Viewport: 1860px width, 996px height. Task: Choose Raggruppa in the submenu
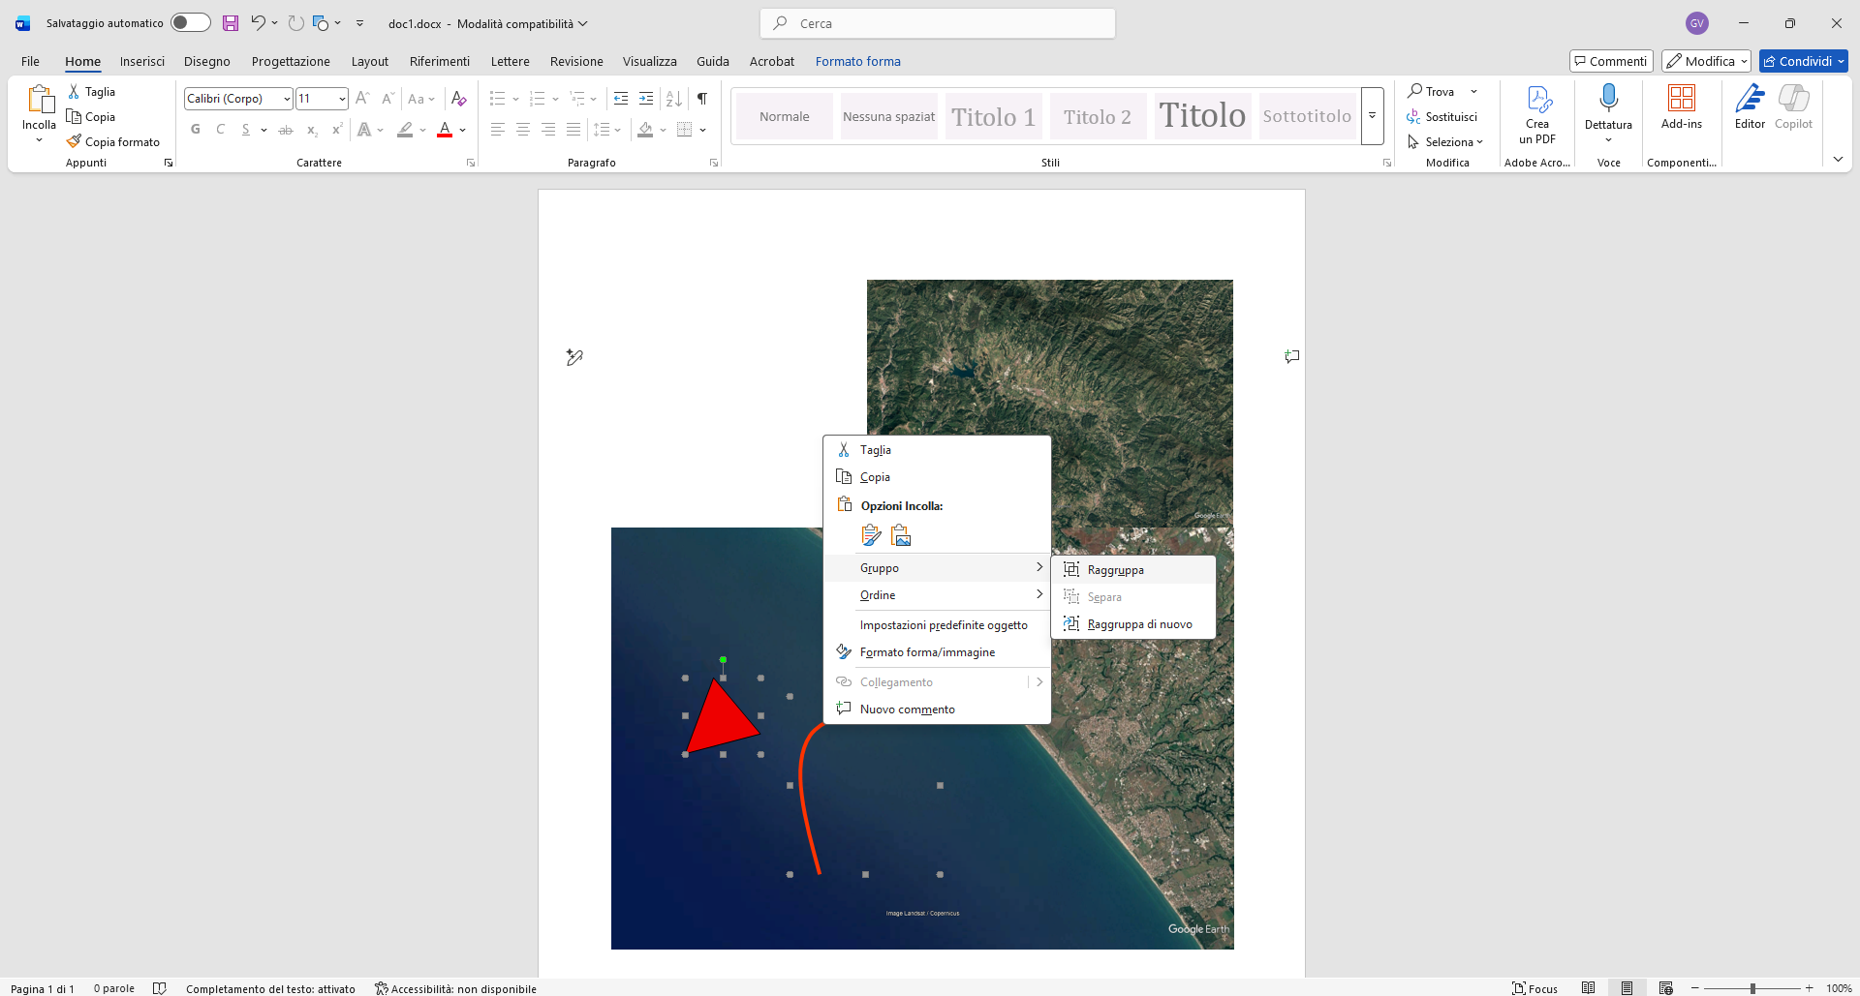click(1133, 570)
